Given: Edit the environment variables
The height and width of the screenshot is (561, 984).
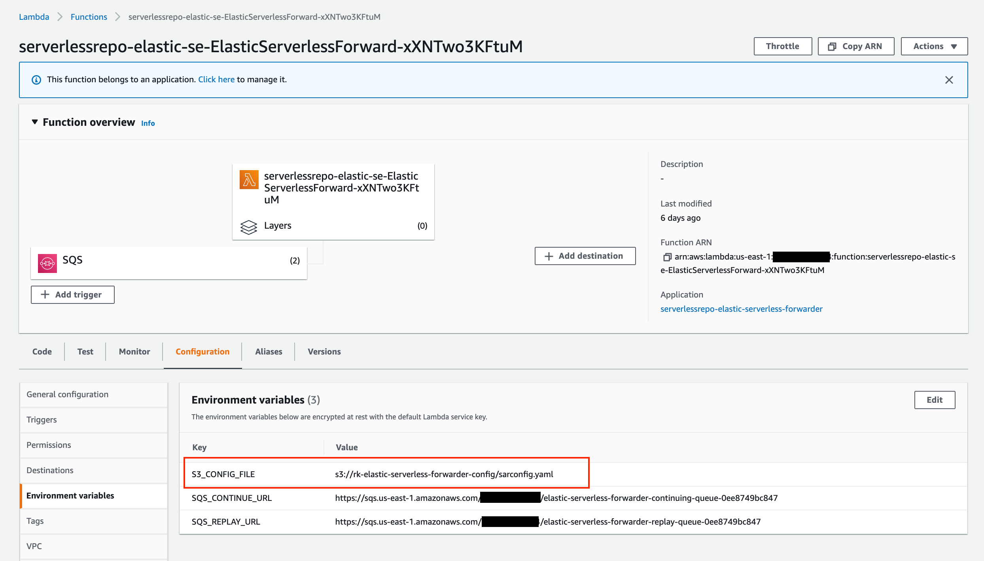Looking at the screenshot, I should pos(935,400).
